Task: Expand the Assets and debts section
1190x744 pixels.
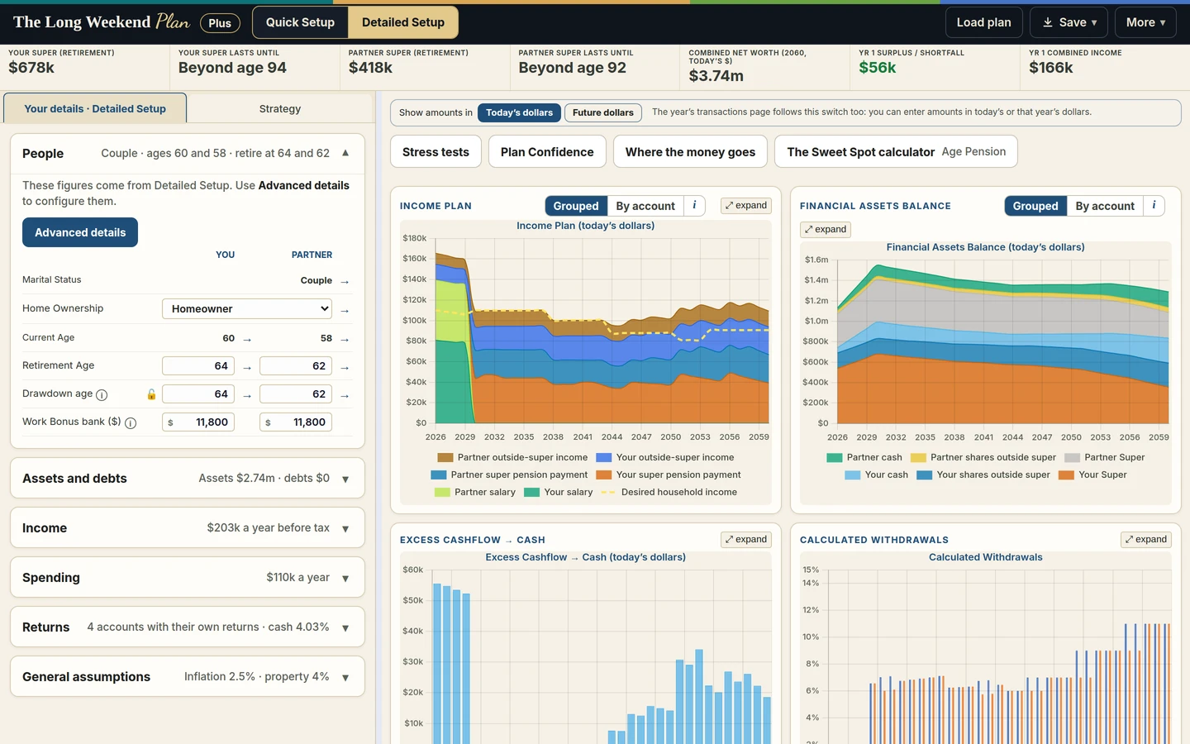Action: [188, 479]
